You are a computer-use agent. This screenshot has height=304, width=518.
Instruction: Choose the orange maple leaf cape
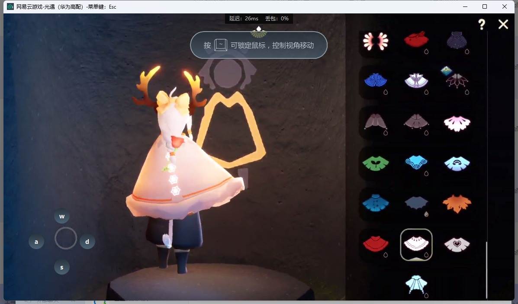pyautogui.click(x=457, y=203)
